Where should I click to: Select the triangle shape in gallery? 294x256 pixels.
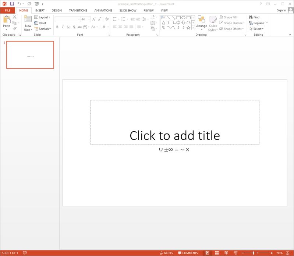pos(163,23)
